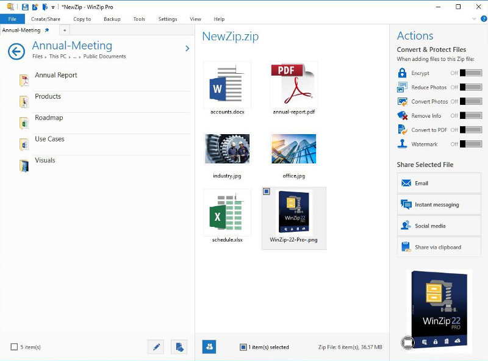
Task: Open the View tab
Action: 195,19
